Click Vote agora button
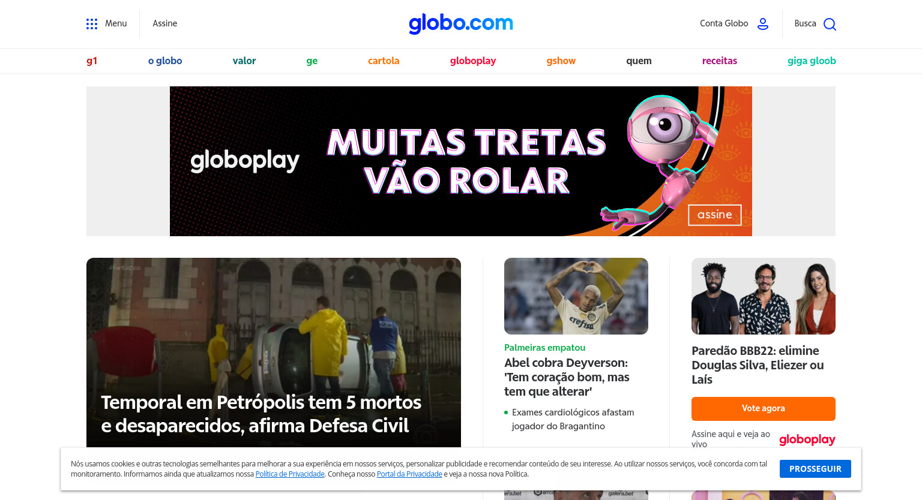The image size is (922, 500). 764,409
